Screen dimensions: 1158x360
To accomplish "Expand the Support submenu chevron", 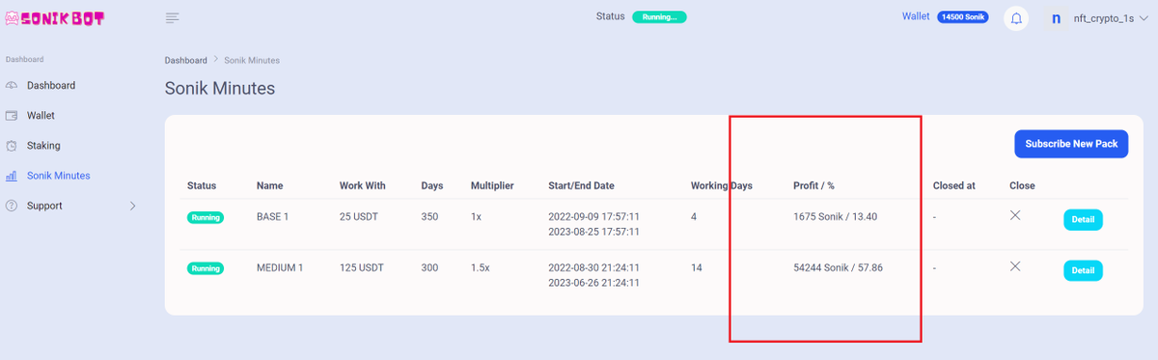I will pos(132,206).
